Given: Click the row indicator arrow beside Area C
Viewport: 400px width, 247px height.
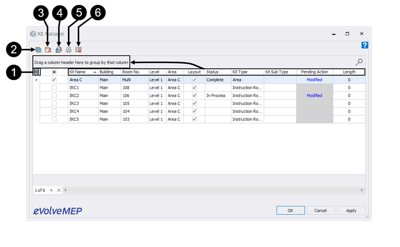Looking at the screenshot, I should tap(37, 80).
